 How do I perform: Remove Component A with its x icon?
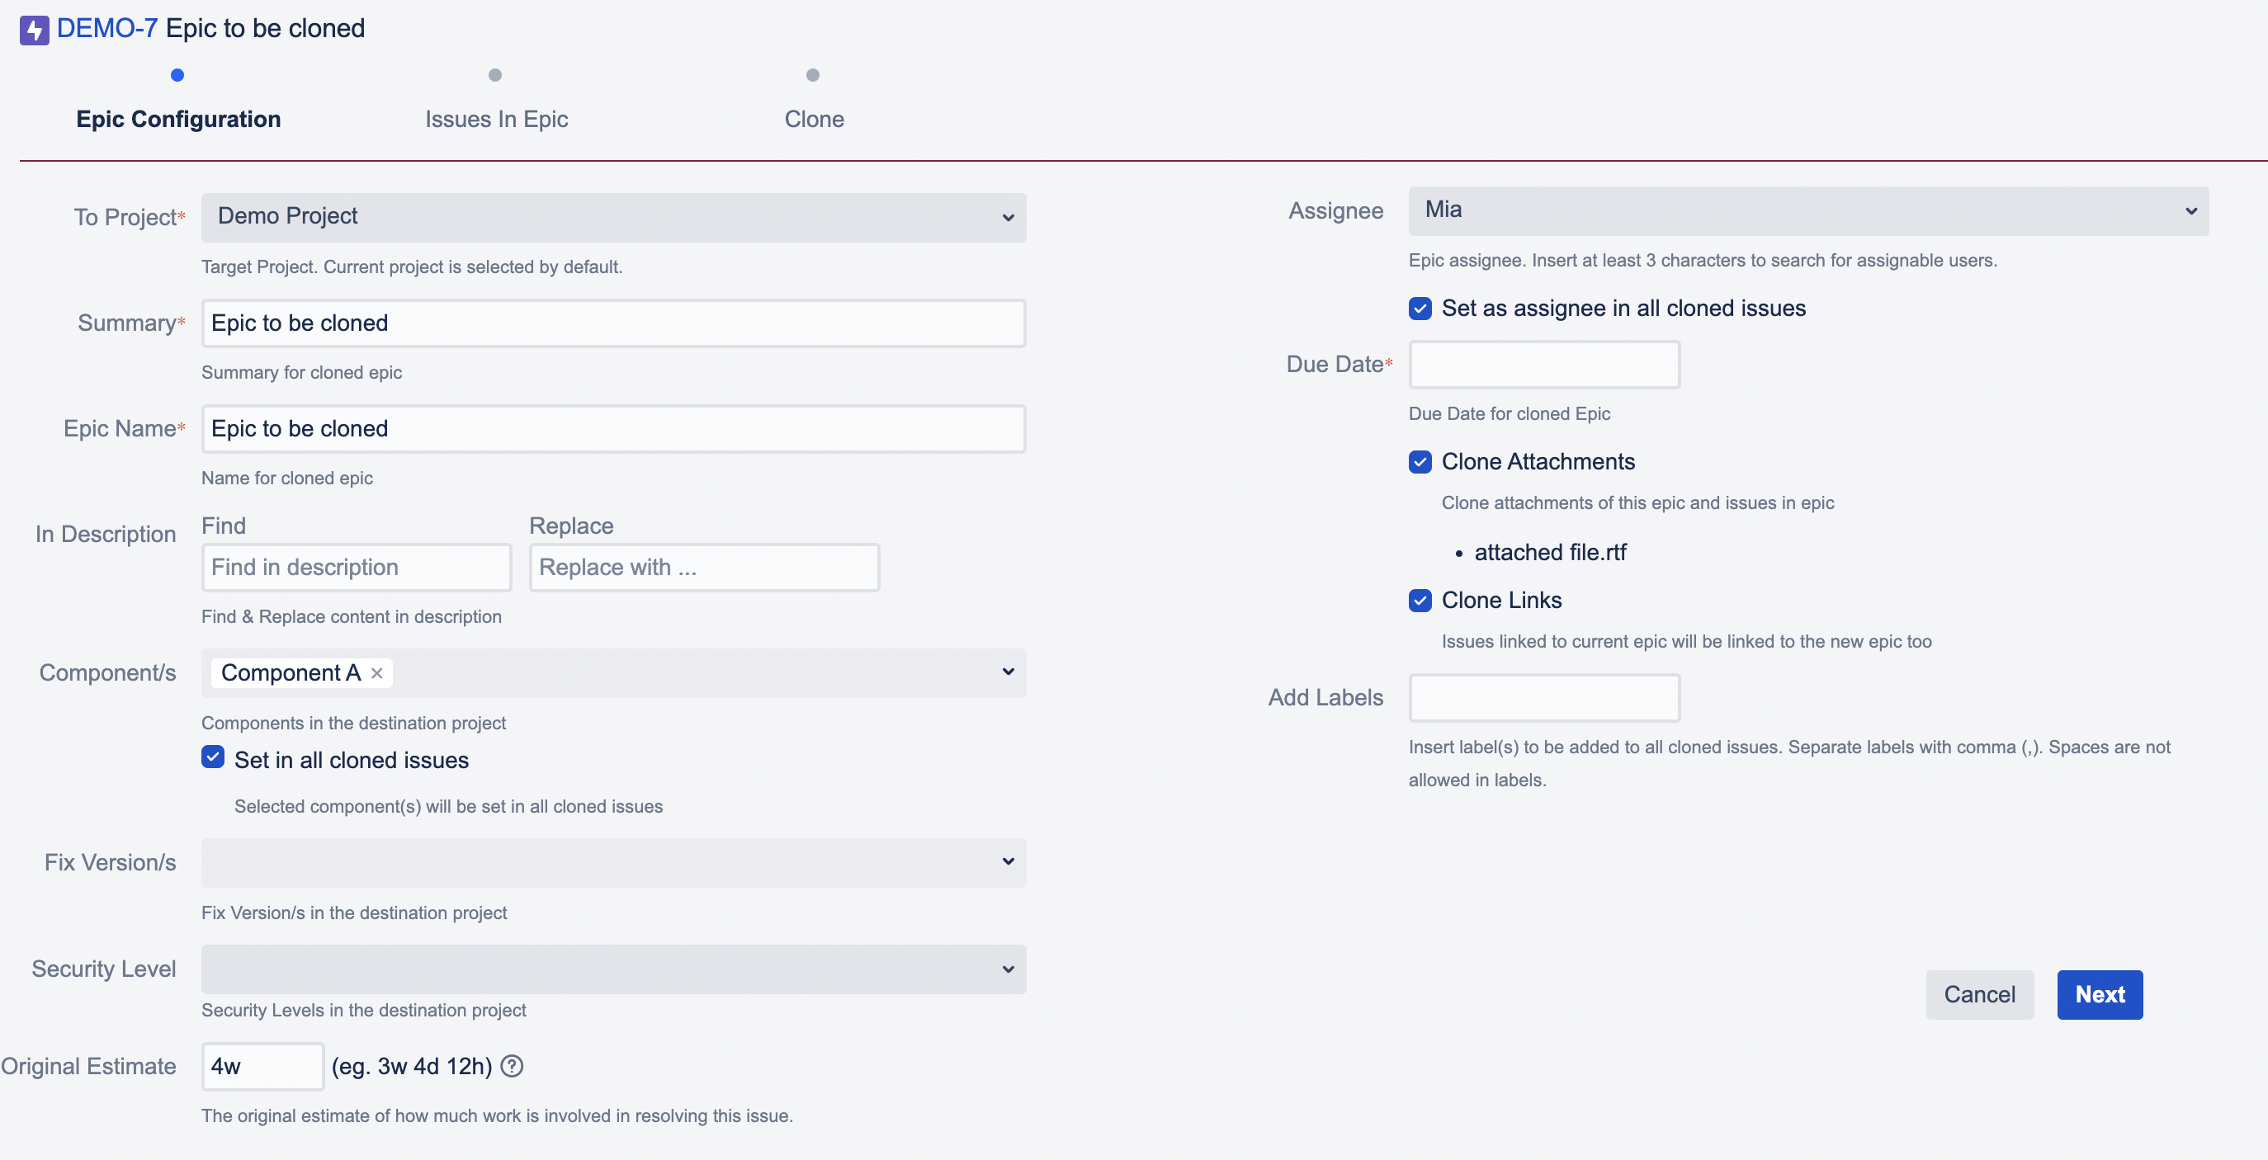coord(377,672)
